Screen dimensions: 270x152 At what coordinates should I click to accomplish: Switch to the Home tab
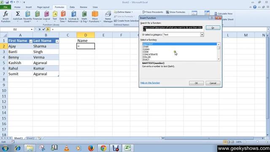click(x=17, y=7)
